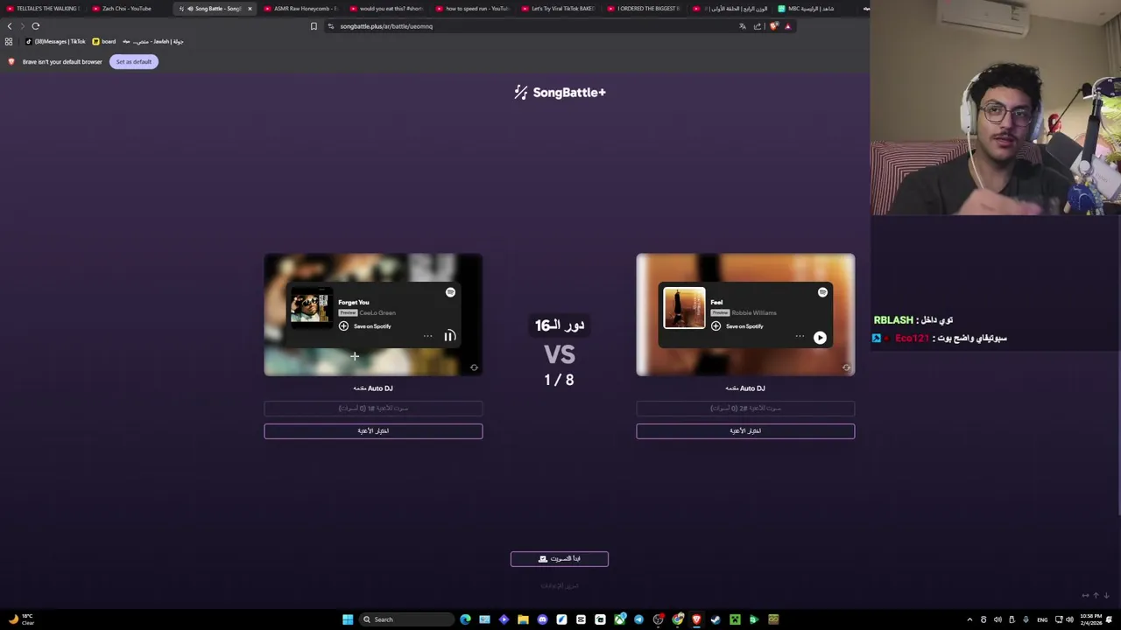Swap the Feel song with refresh icon
The height and width of the screenshot is (630, 1121).
tap(846, 367)
